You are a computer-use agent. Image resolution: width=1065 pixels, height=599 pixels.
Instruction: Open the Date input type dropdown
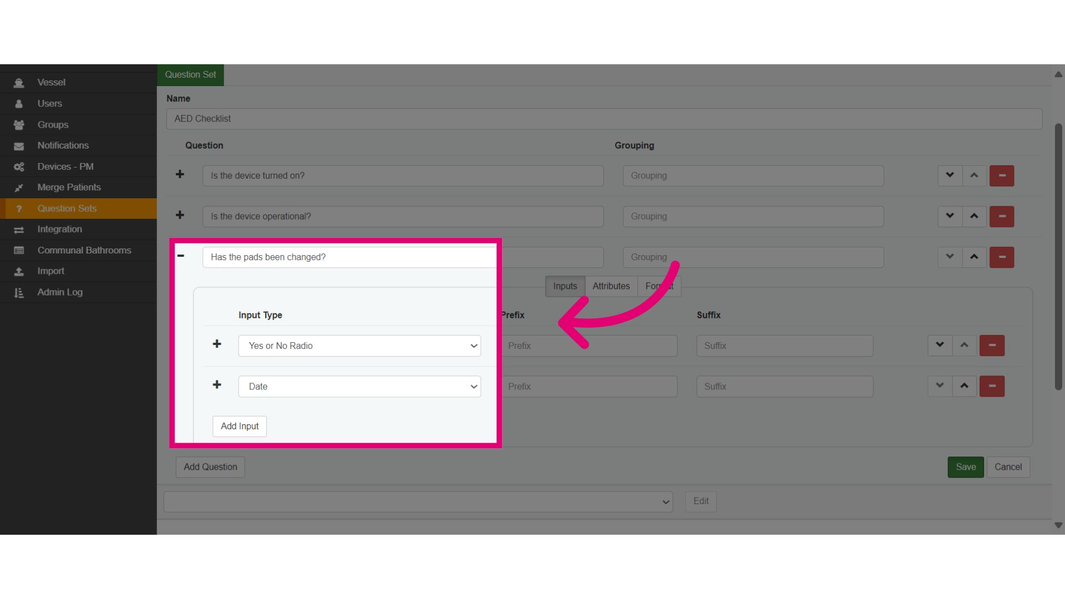click(x=359, y=387)
